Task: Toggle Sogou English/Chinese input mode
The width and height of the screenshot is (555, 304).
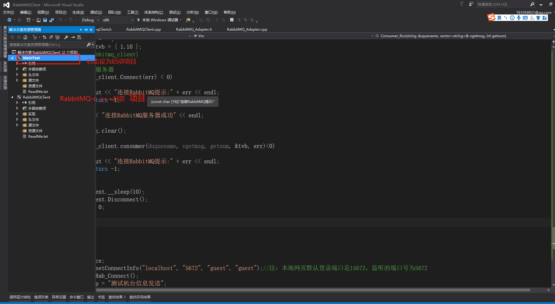Action: 499,18
